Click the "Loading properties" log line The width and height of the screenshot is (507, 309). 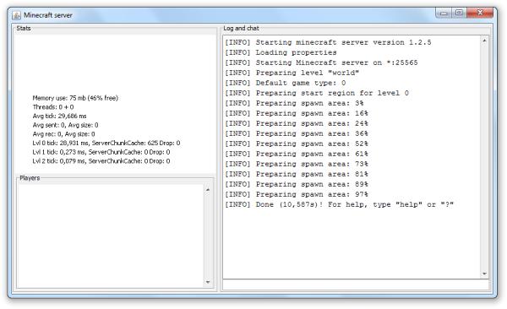click(x=281, y=52)
